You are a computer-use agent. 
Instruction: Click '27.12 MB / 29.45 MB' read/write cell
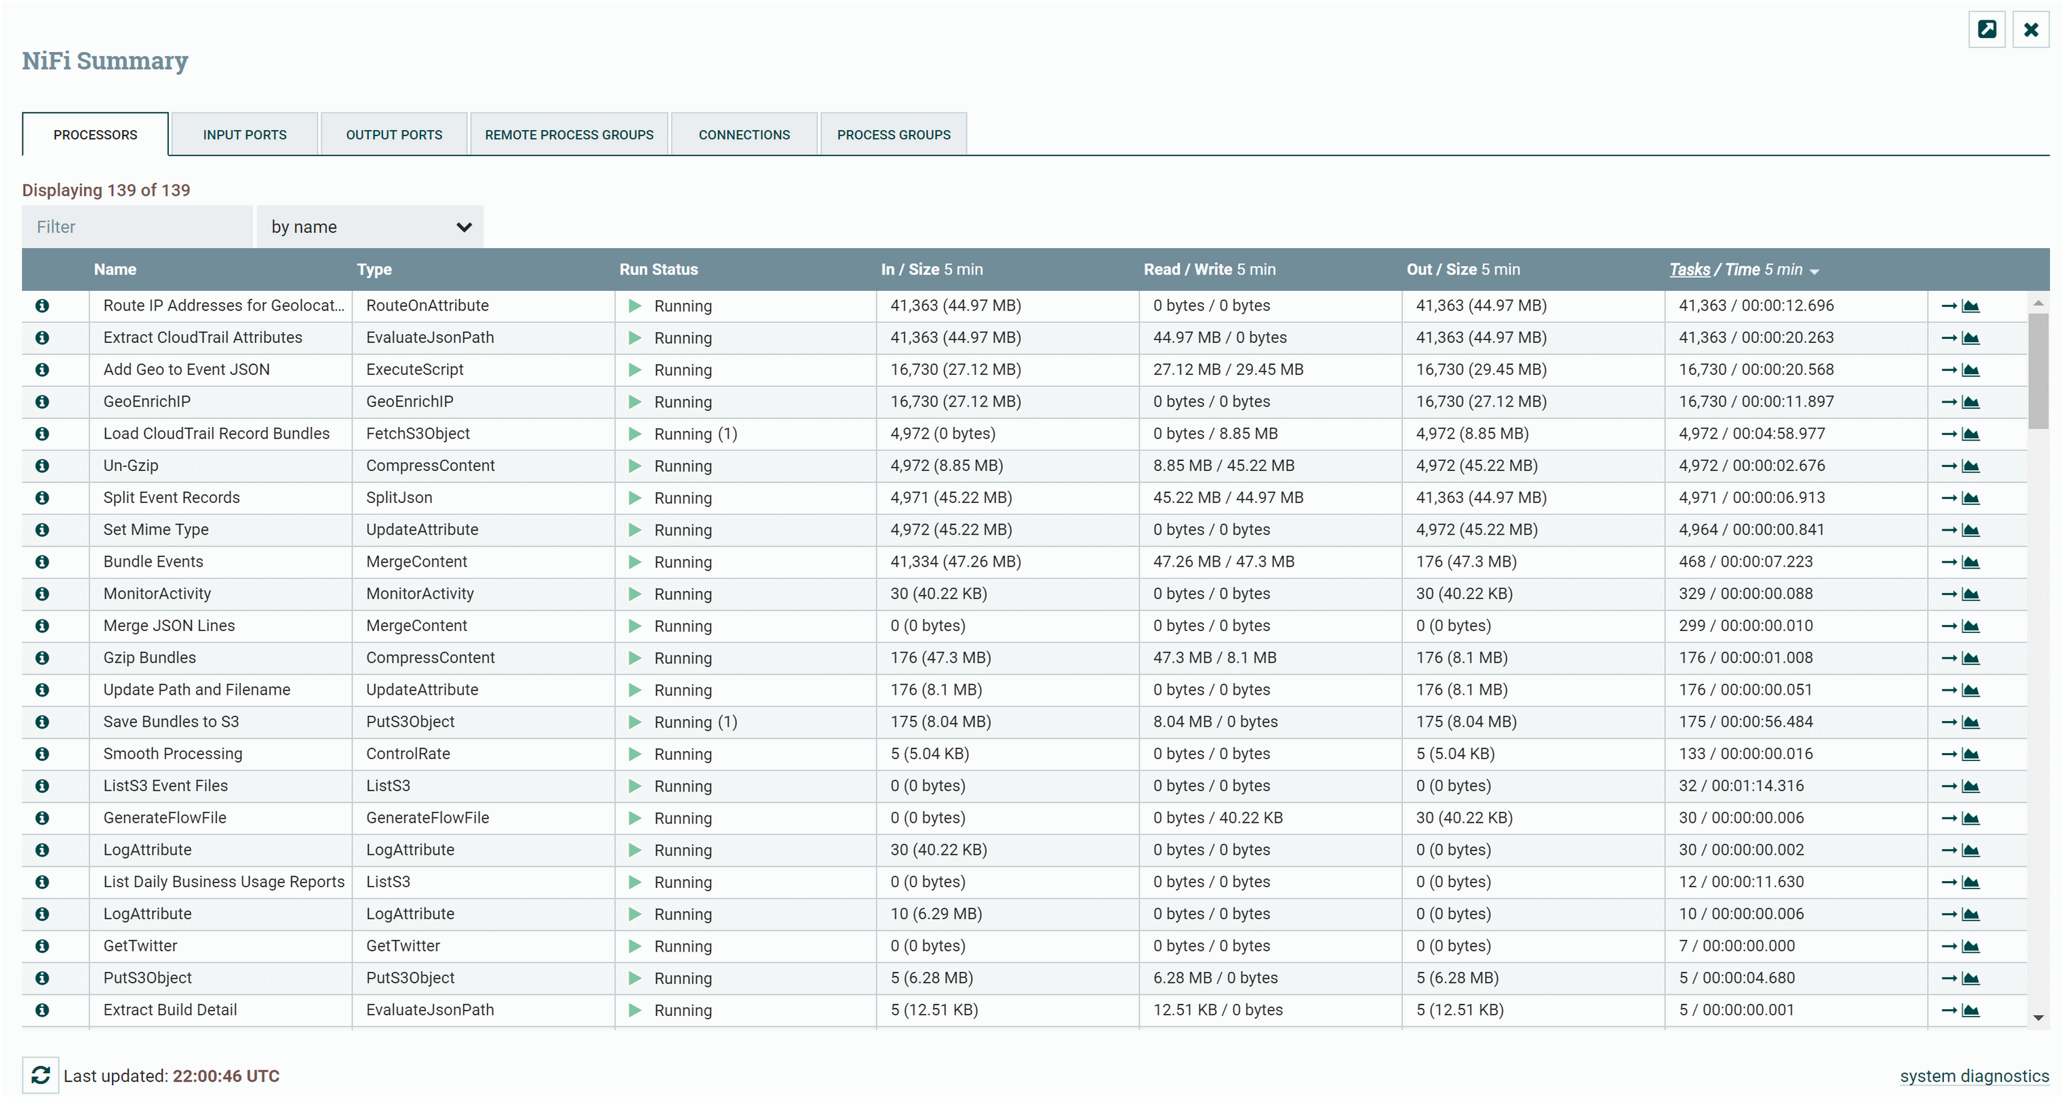tap(1229, 369)
